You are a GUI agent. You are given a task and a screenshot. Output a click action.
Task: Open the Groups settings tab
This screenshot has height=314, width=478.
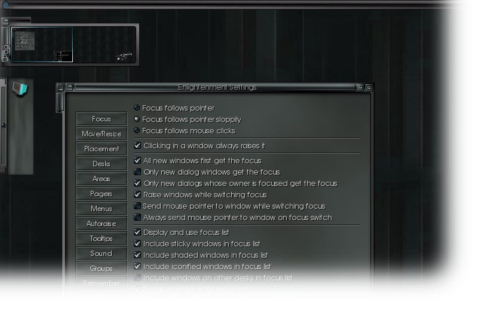[x=101, y=268]
